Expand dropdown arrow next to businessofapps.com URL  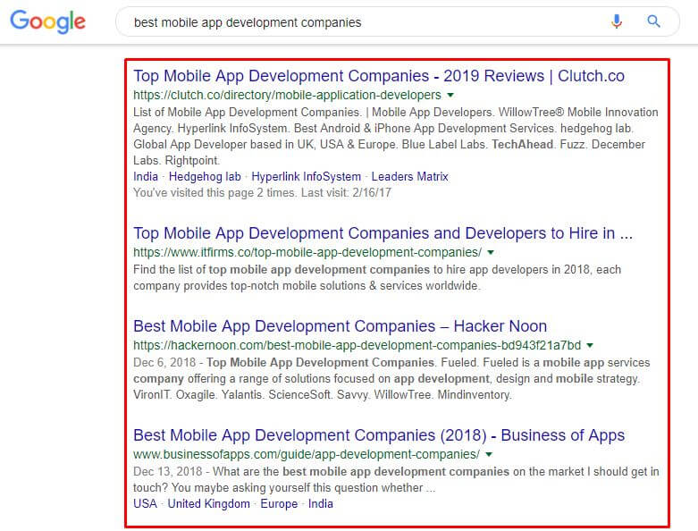[489, 454]
